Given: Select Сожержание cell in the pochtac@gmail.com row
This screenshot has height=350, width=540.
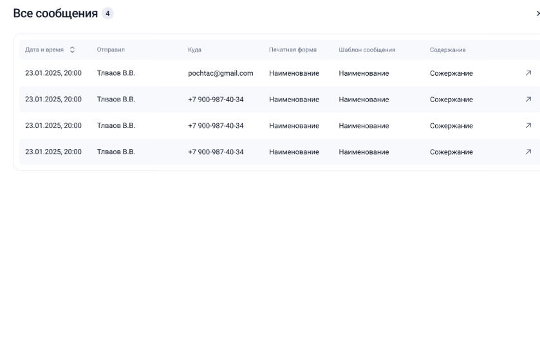Looking at the screenshot, I should tap(451, 73).
